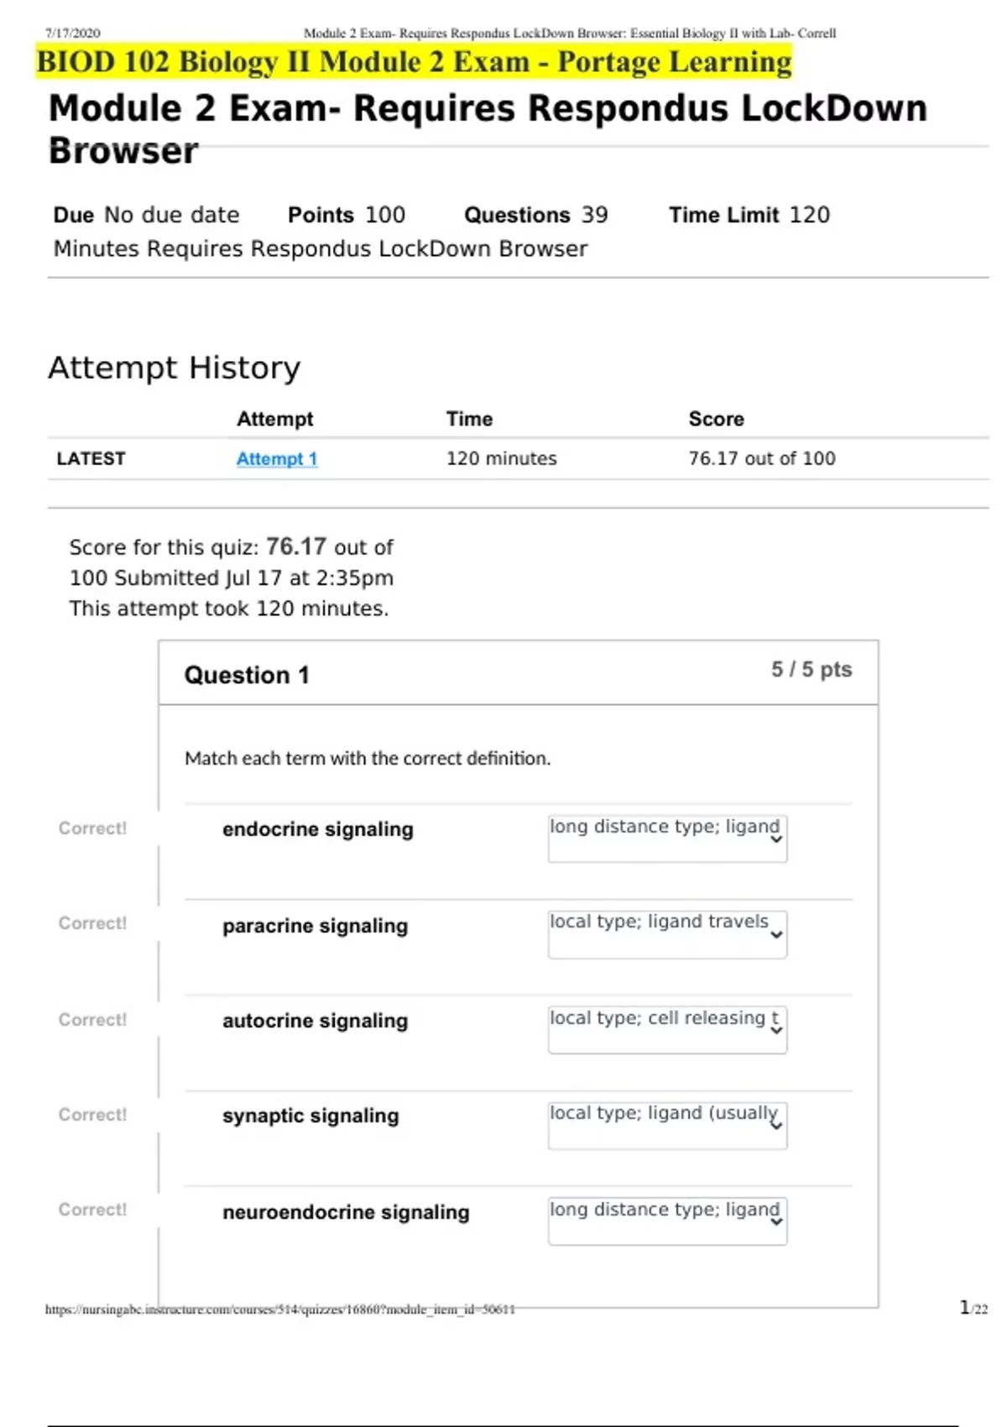Viewport: 1007px width, 1427px height.
Task: Click the Match each term instruction text
Action: coord(367,759)
